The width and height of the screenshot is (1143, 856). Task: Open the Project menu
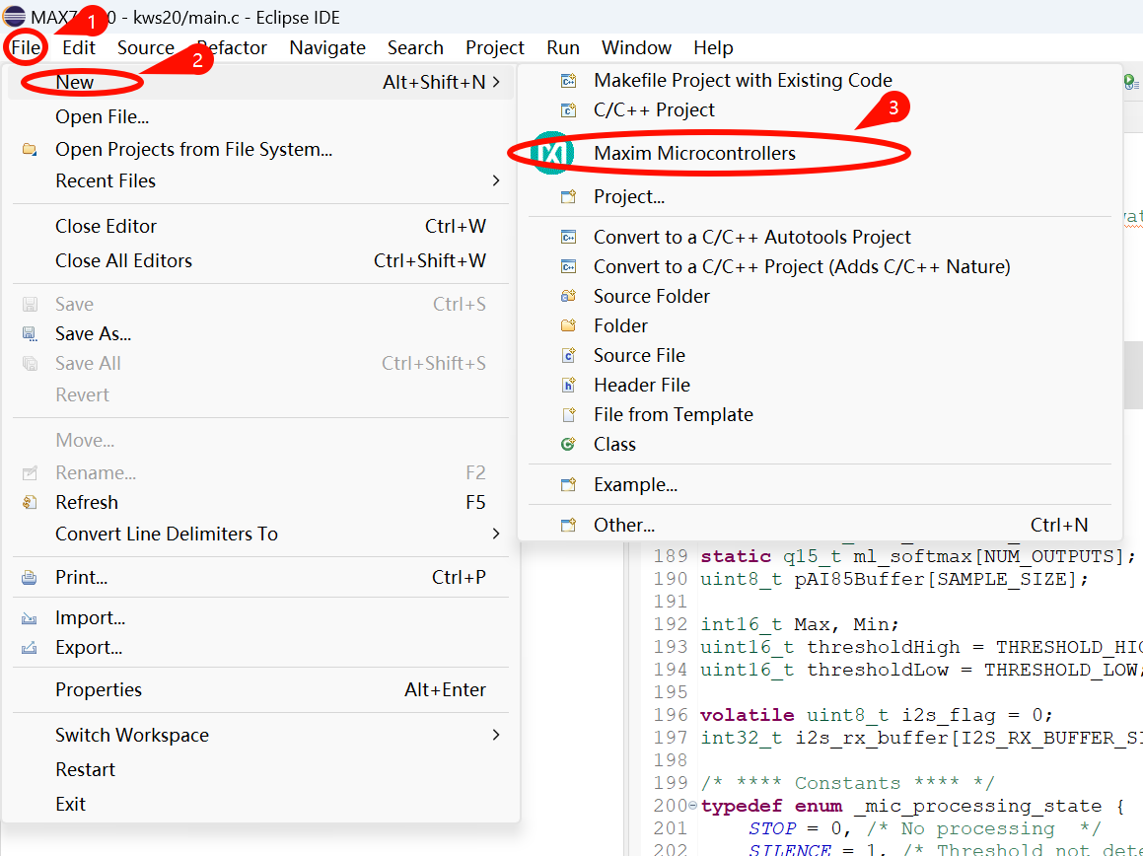495,47
